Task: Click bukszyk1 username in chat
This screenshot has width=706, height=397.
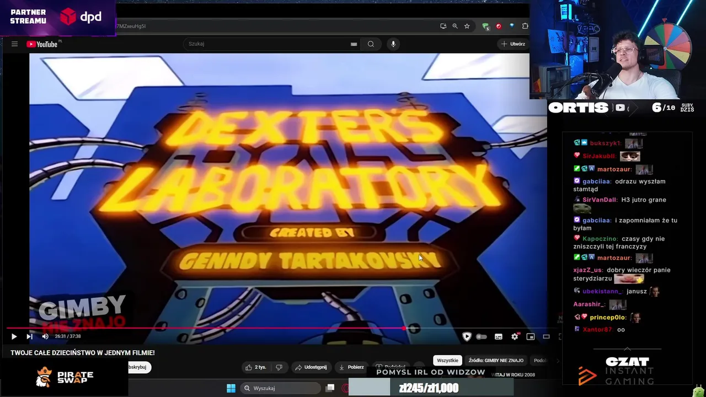Action: (x=606, y=143)
